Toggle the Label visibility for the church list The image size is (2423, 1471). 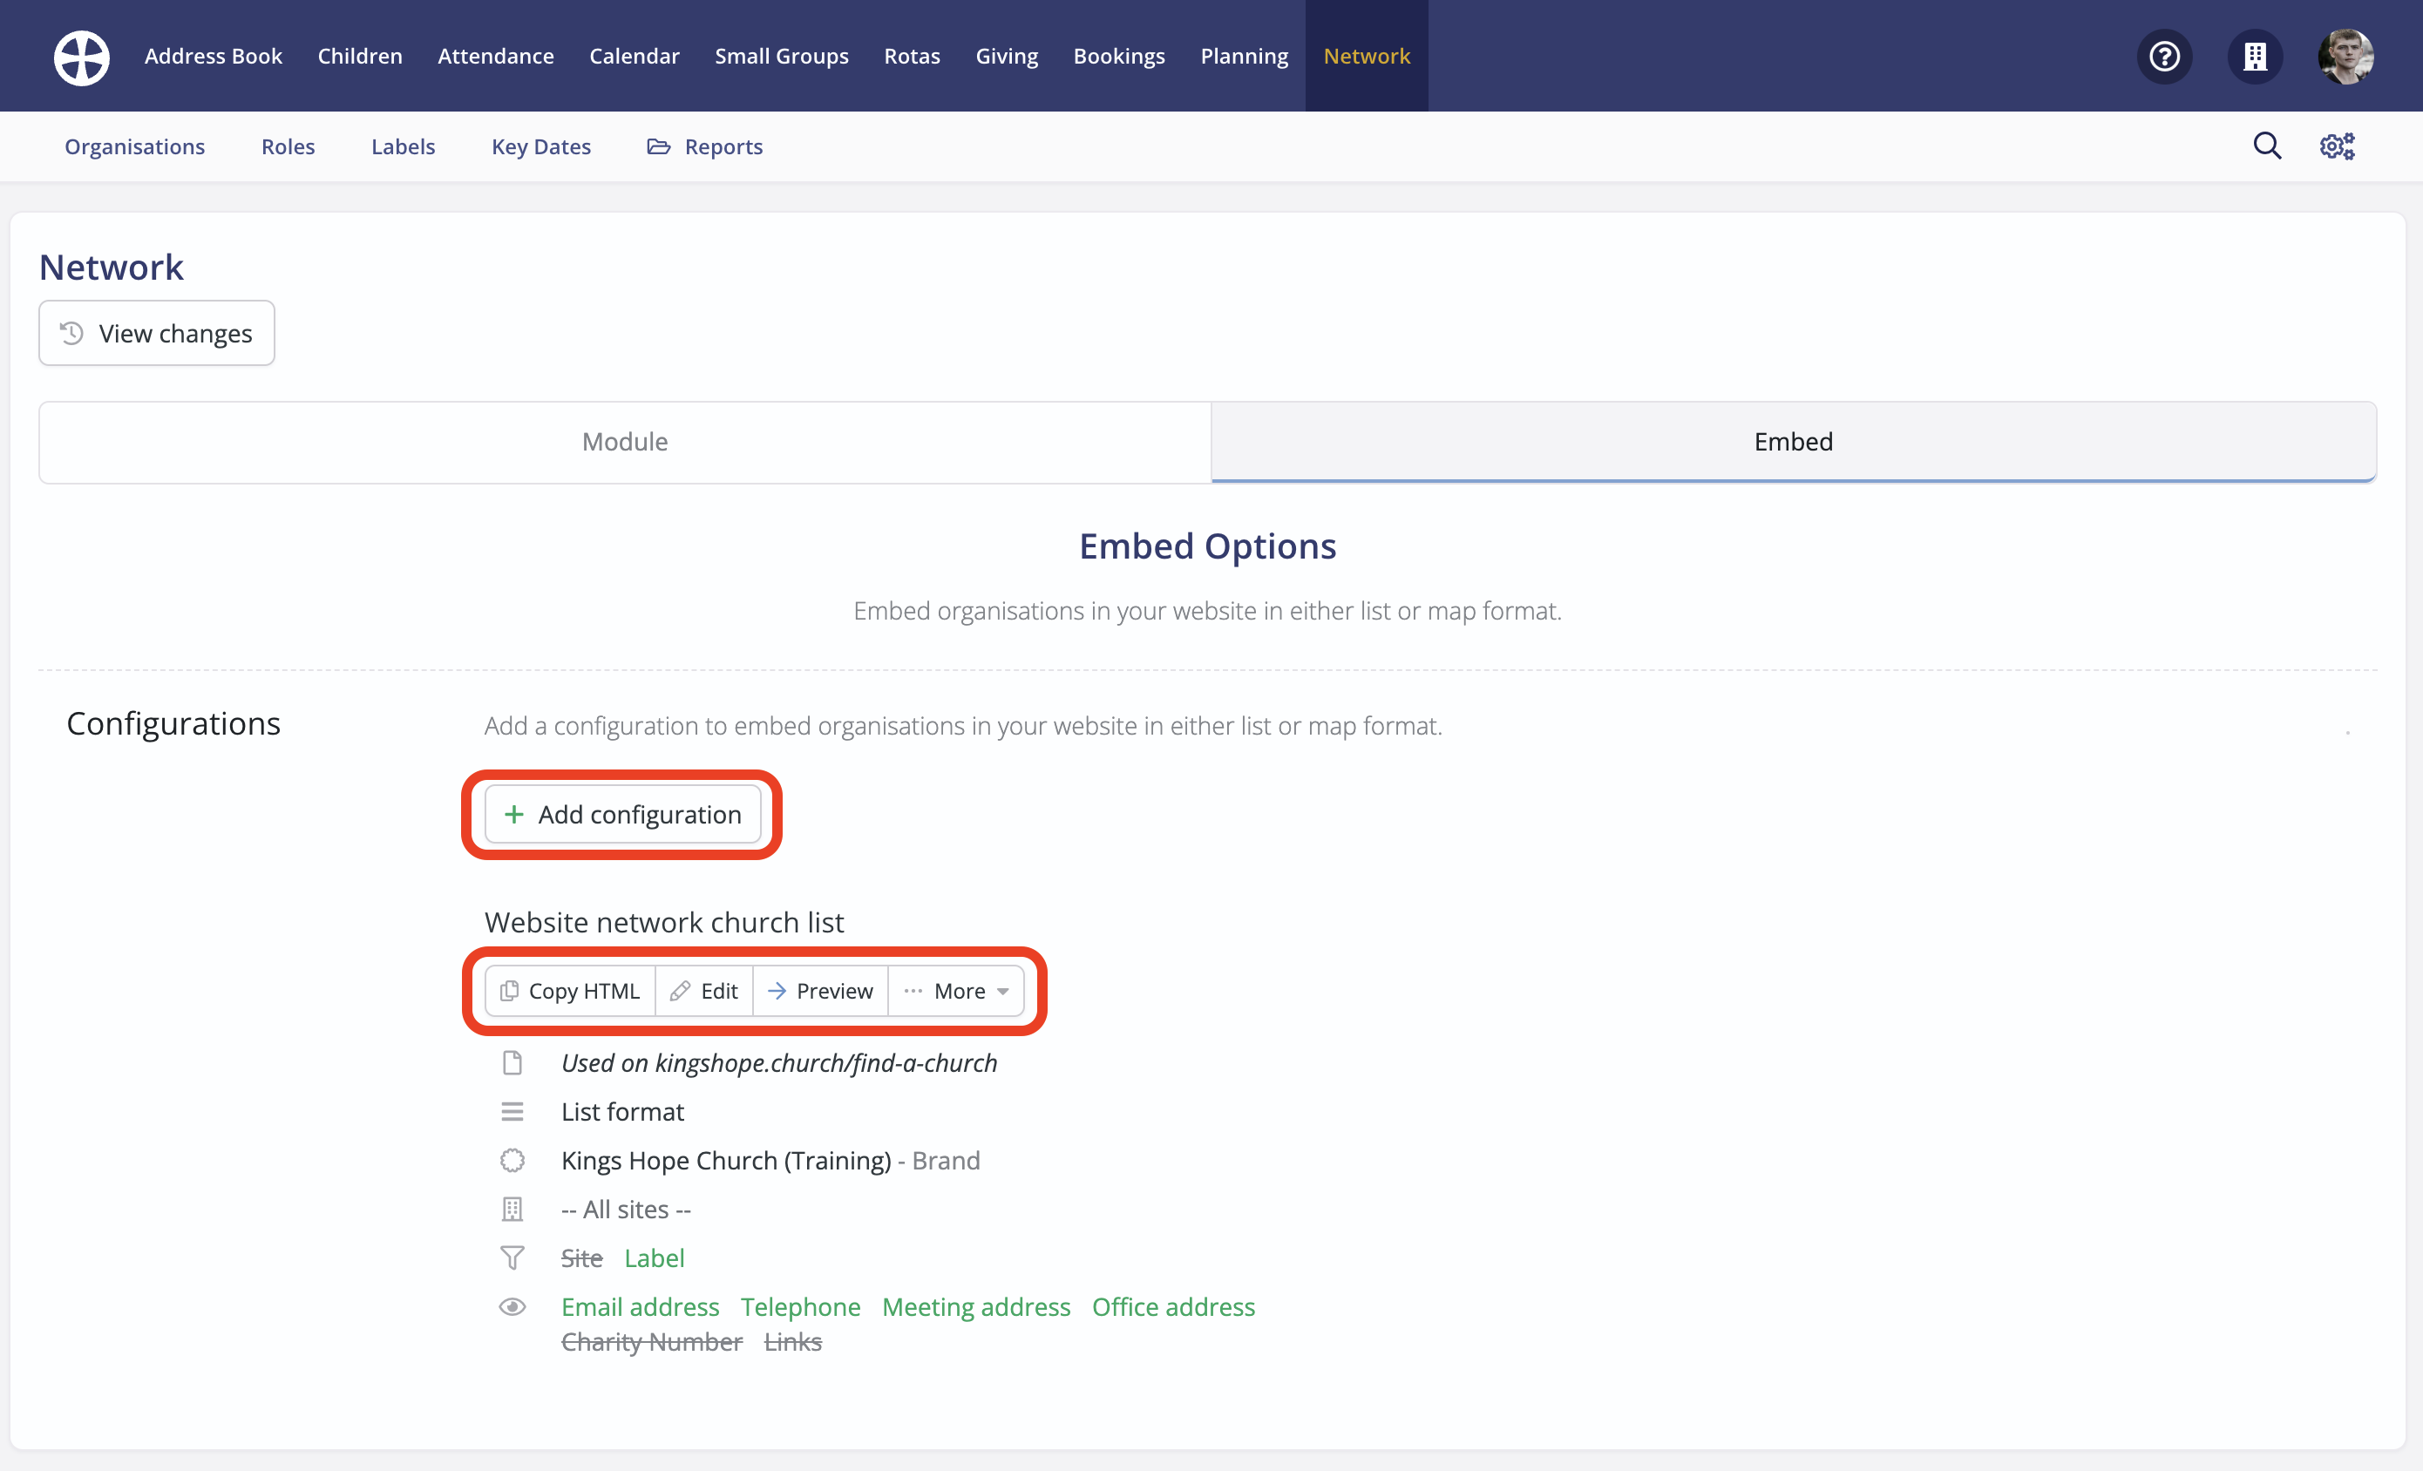tap(654, 1257)
